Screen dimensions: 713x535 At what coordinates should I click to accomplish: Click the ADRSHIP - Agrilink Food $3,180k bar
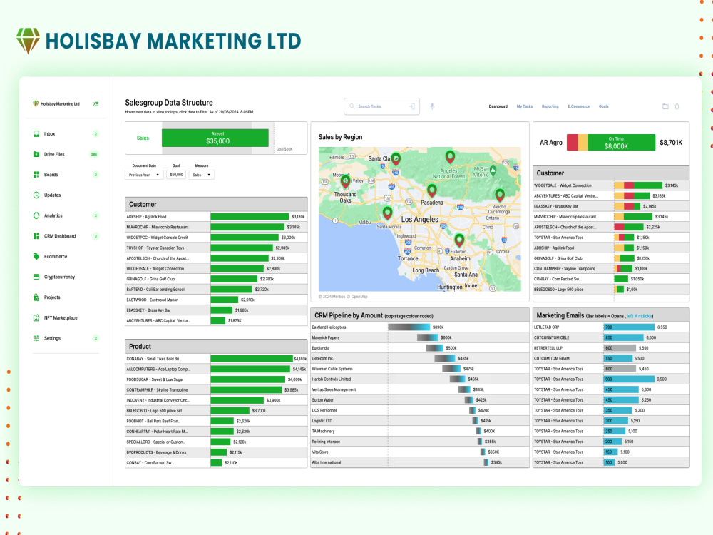tap(250, 217)
